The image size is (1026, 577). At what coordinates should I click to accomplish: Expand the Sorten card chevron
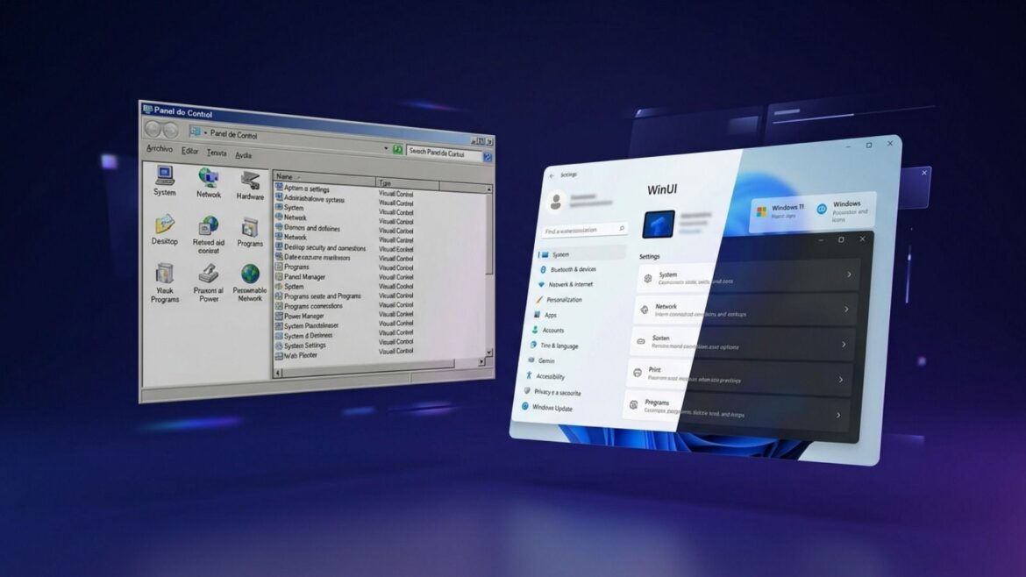(844, 344)
